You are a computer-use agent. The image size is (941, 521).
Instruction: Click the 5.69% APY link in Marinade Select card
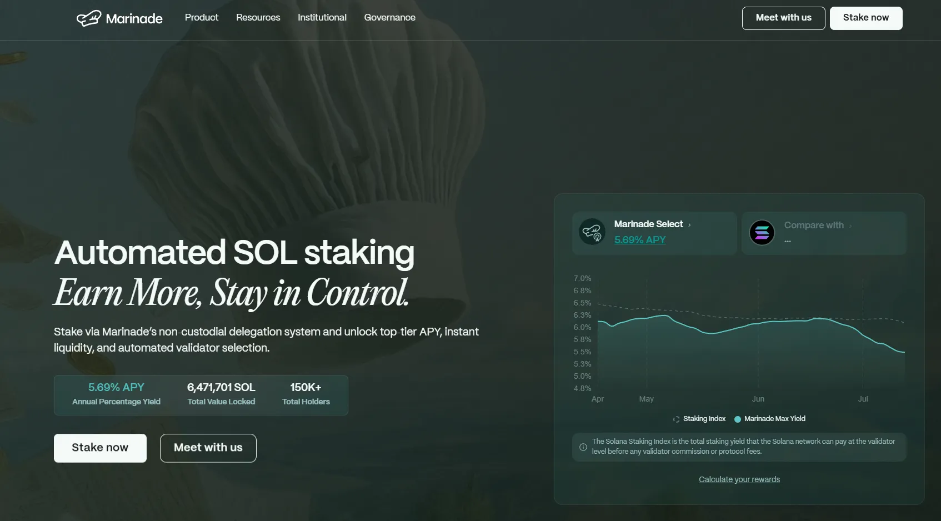(x=640, y=240)
